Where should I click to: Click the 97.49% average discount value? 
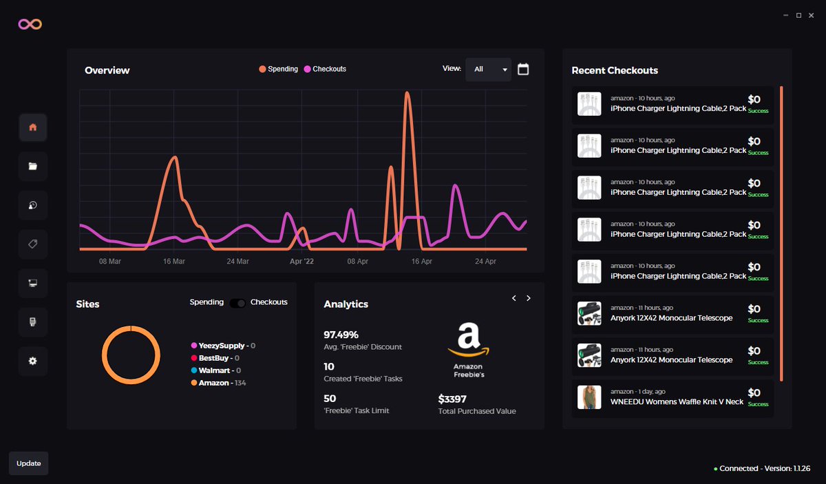(341, 335)
